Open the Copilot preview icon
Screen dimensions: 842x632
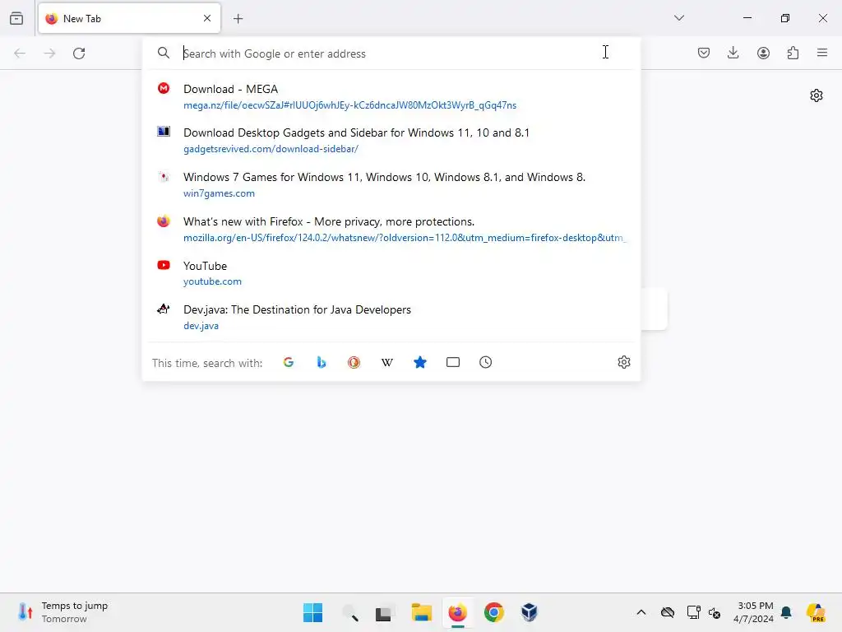[x=815, y=612]
